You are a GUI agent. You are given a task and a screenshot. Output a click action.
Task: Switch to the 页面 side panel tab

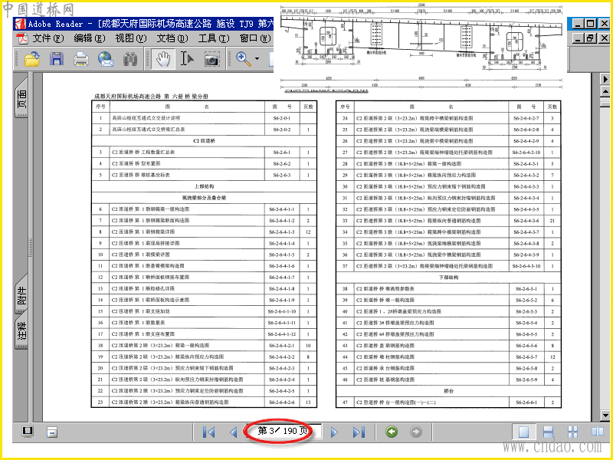tap(22, 99)
